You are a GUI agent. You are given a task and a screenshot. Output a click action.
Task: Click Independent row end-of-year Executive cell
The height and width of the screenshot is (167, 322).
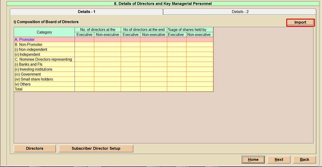[130, 55]
